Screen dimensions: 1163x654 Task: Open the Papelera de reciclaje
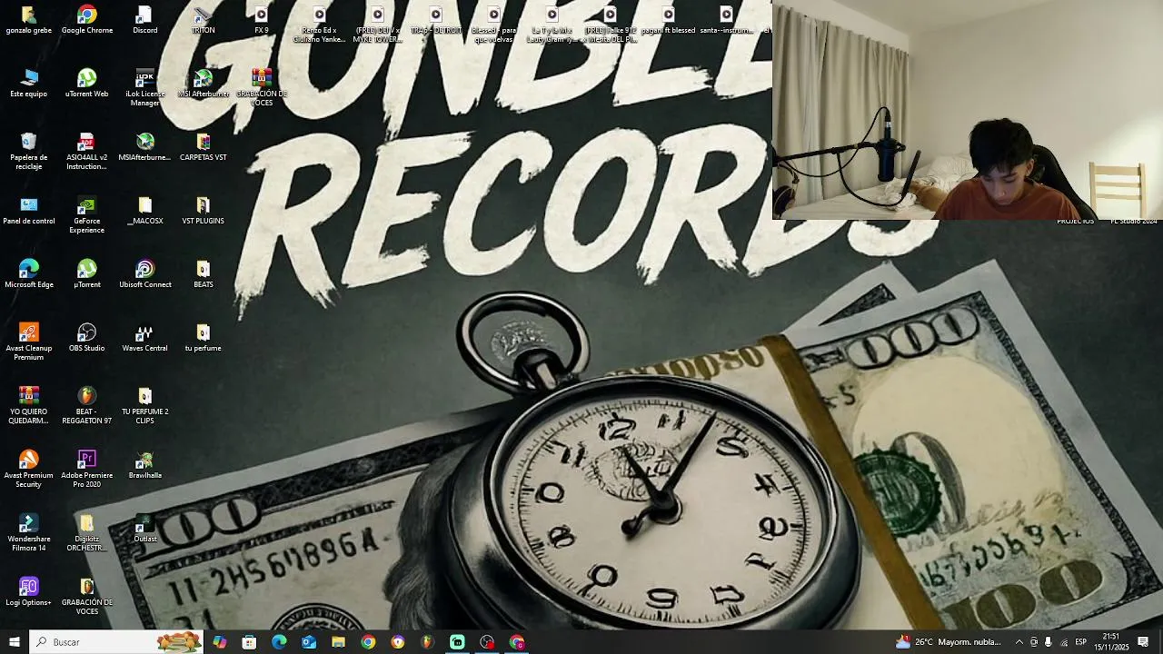click(28, 152)
